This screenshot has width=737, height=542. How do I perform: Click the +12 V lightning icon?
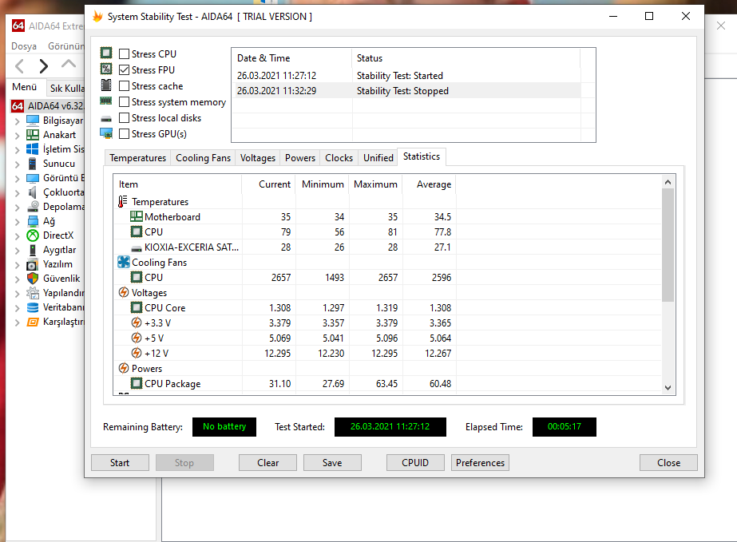point(137,353)
